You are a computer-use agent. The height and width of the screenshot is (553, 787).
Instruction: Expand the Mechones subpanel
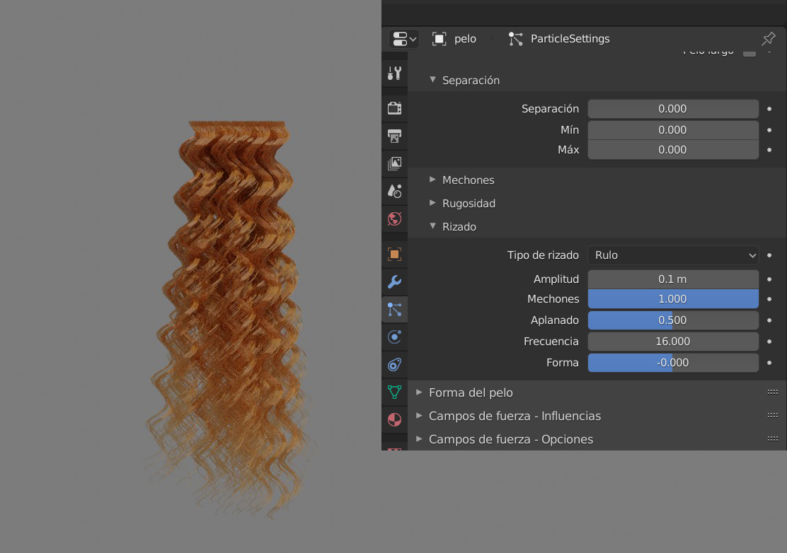(x=432, y=180)
